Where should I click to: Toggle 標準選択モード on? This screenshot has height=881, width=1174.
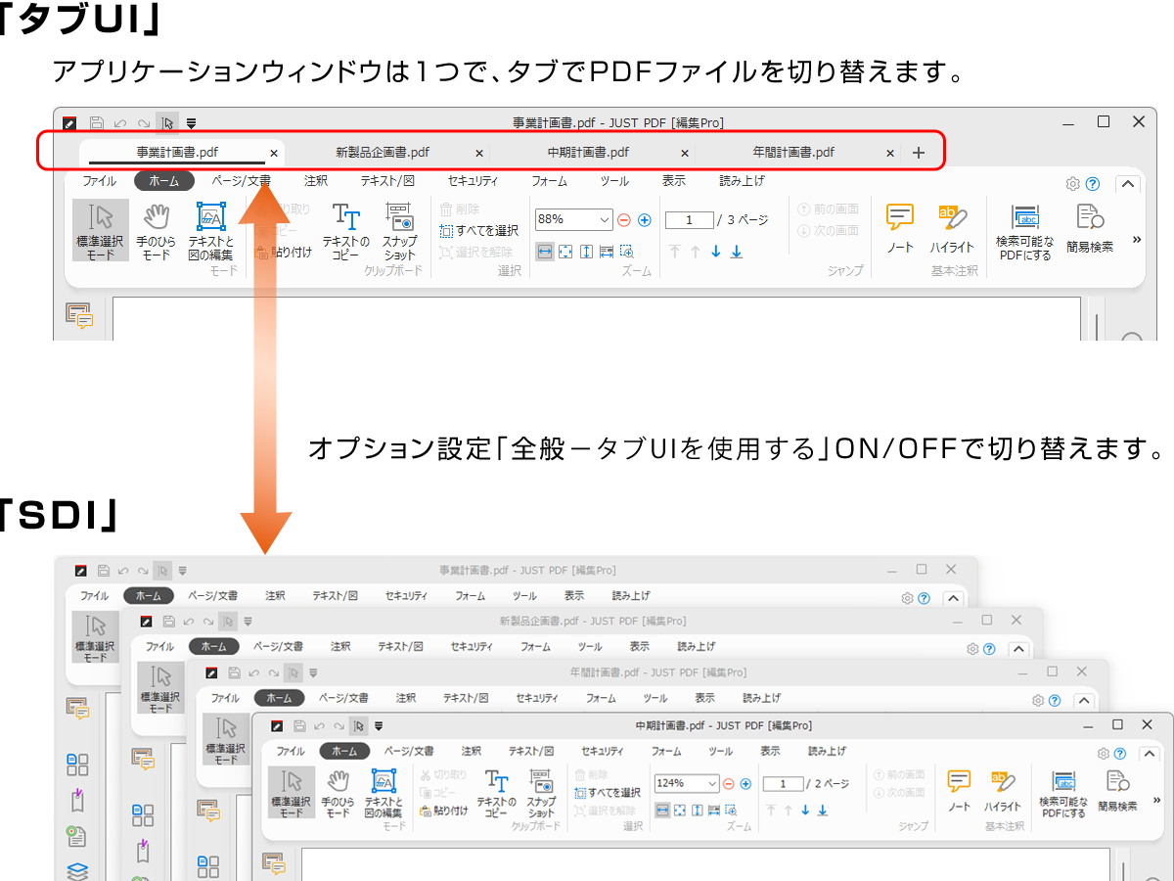tap(100, 230)
